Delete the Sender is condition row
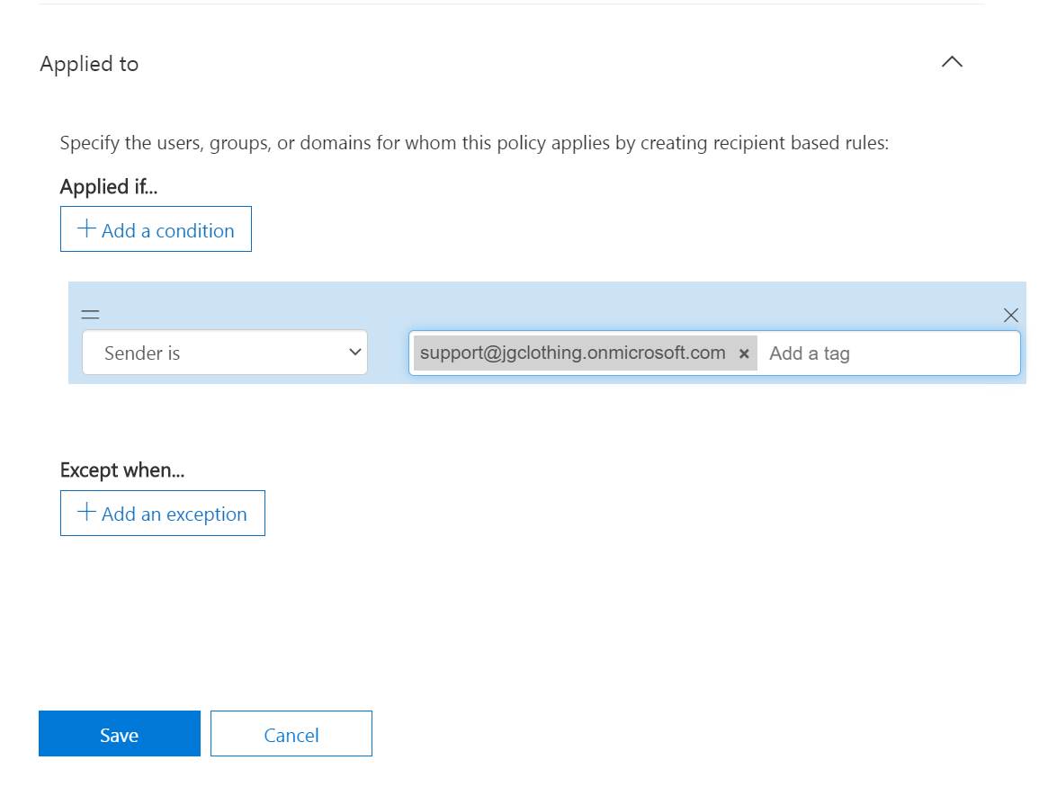The image size is (1048, 787). [1010, 316]
